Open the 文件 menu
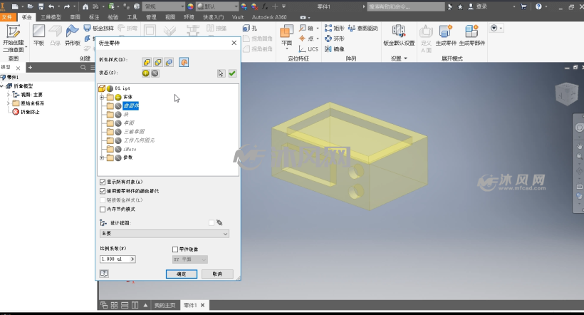Image resolution: width=584 pixels, height=315 pixels. pyautogui.click(x=7, y=17)
